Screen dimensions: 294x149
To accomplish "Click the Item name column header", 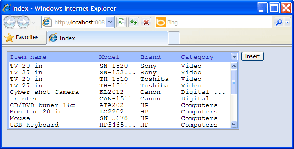I will 28,57.
